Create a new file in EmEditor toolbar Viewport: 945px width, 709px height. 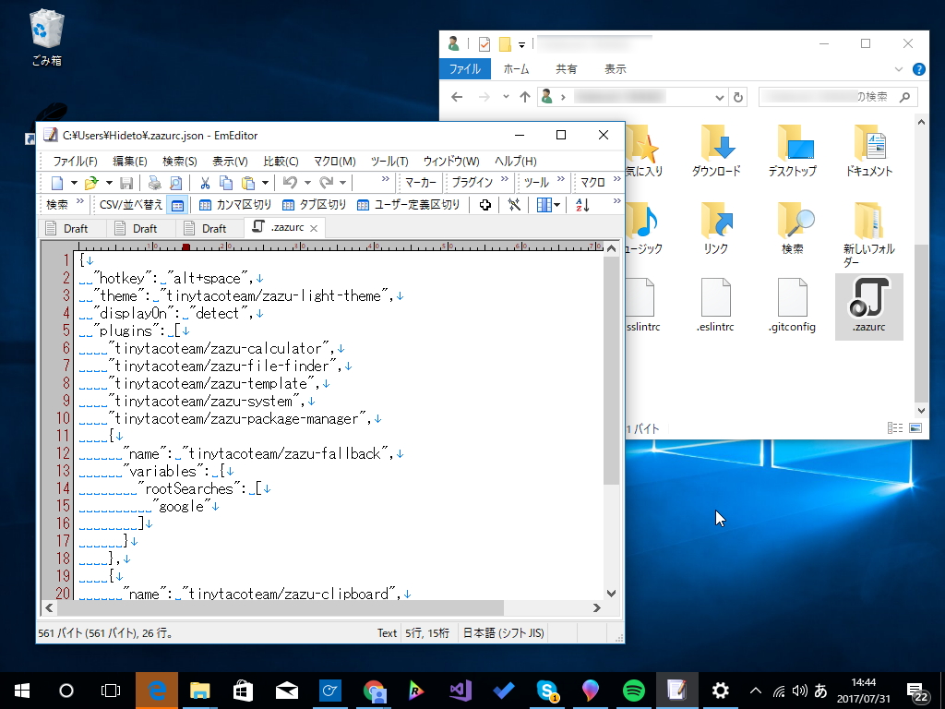click(56, 183)
